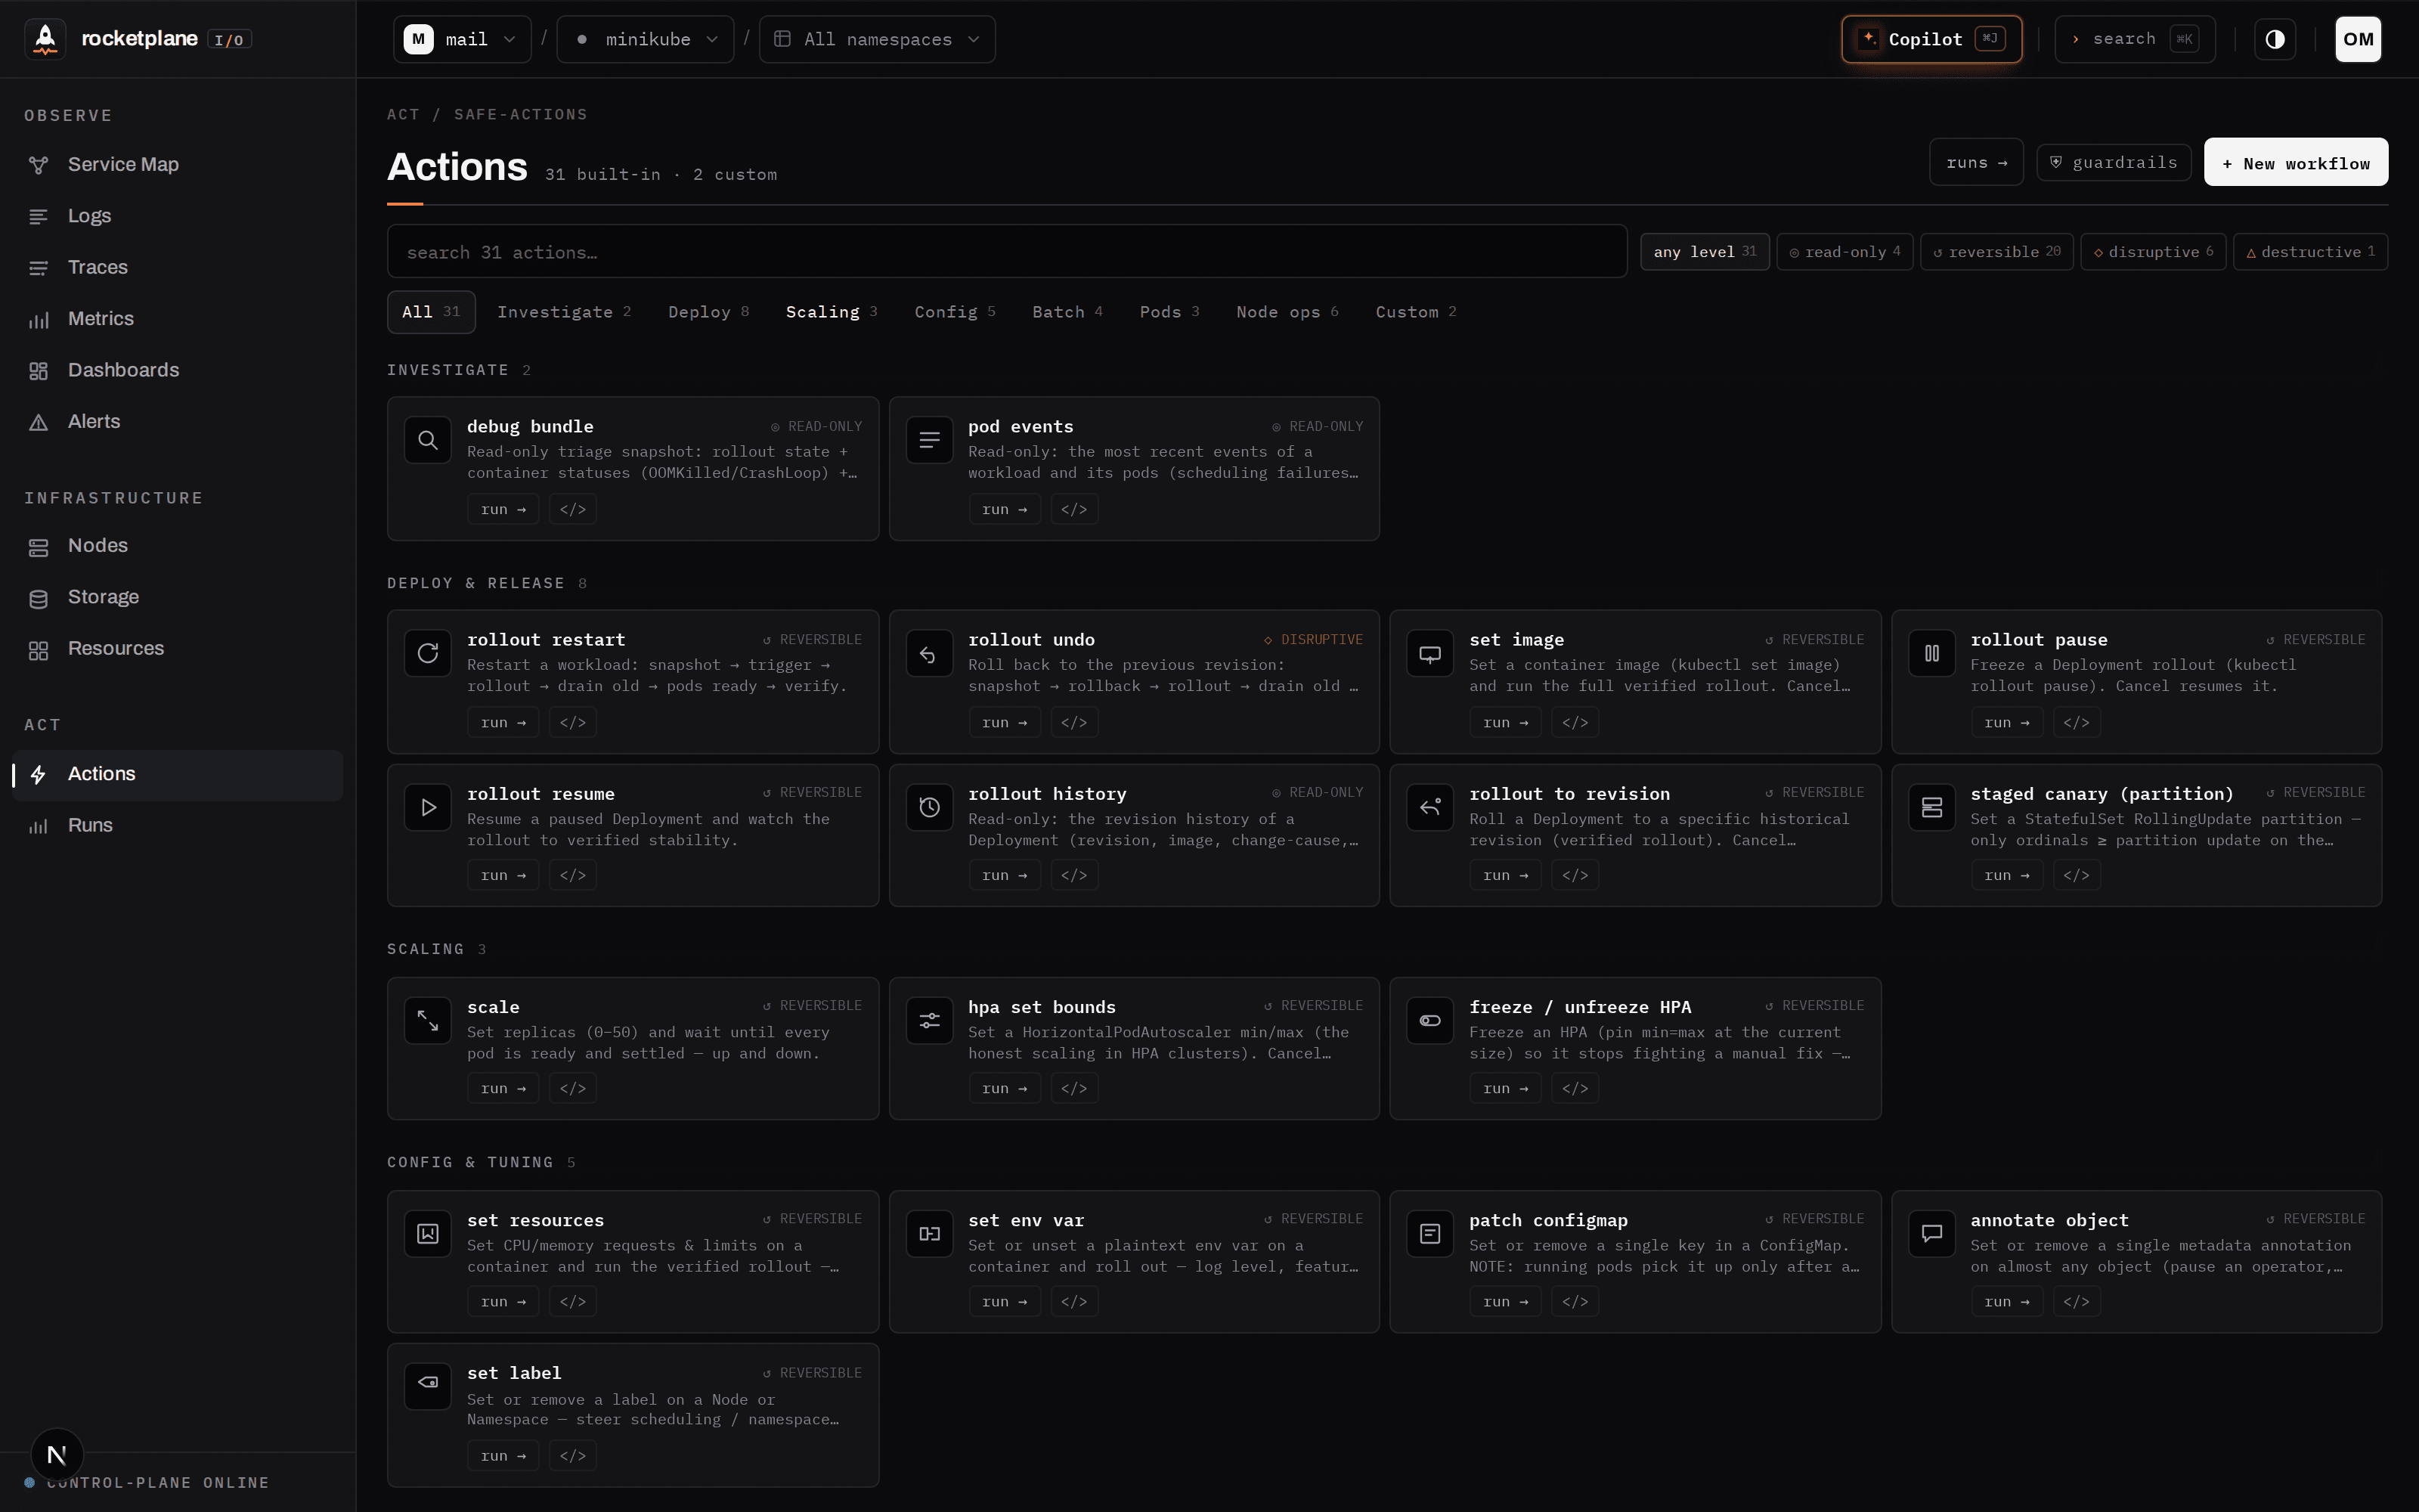
Task: Filter actions by reversible level
Action: coord(1997,252)
